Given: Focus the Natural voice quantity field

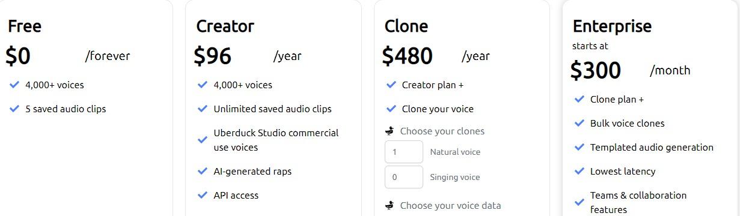Looking at the screenshot, I should 404,152.
